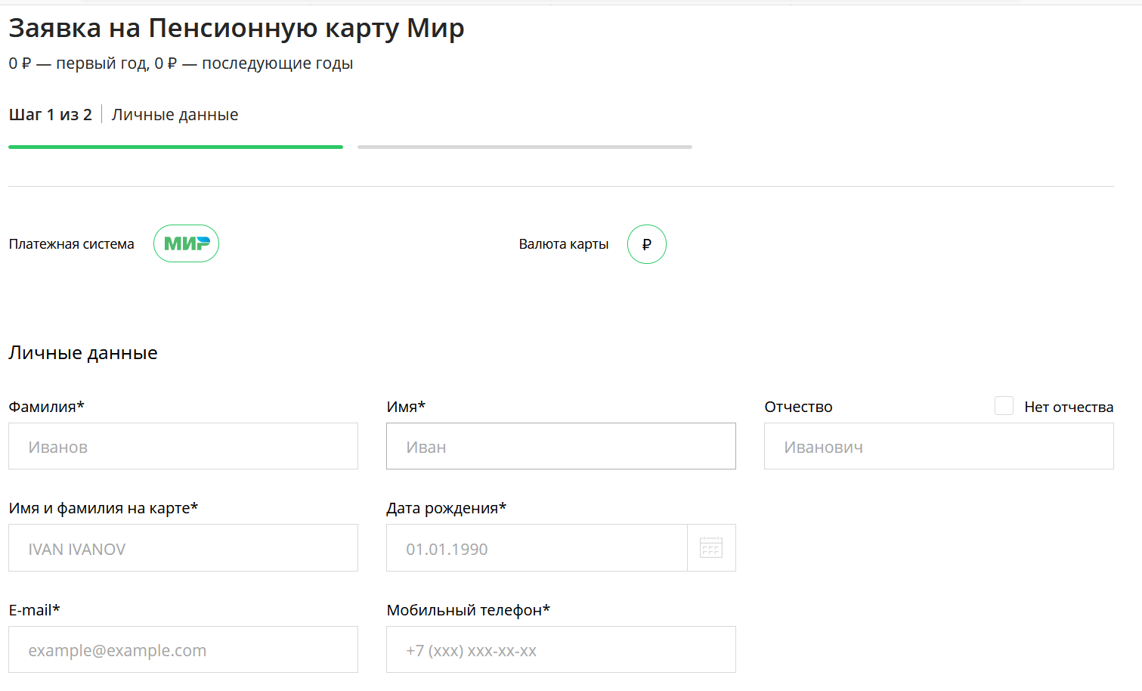Click the Имя и фамилия на карте* label
The height and width of the screenshot is (691, 1142).
(x=103, y=508)
